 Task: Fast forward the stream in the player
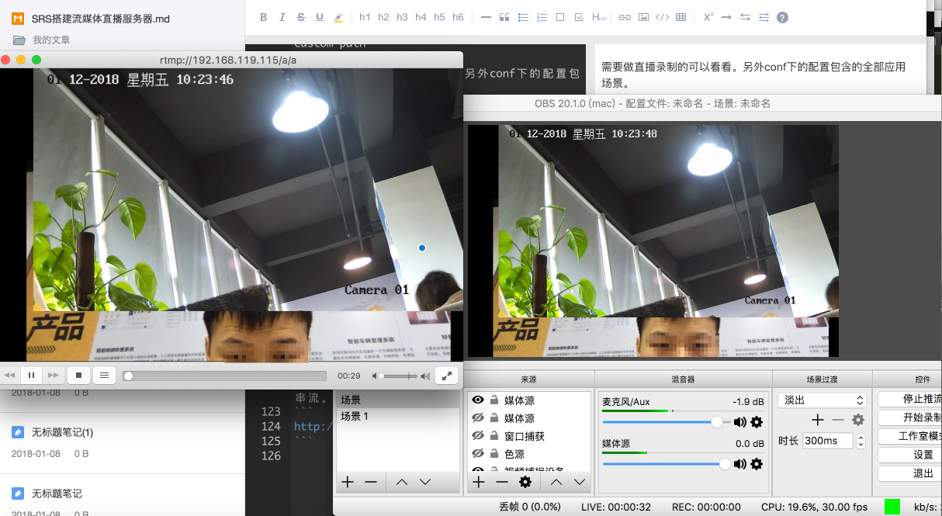pos(54,376)
